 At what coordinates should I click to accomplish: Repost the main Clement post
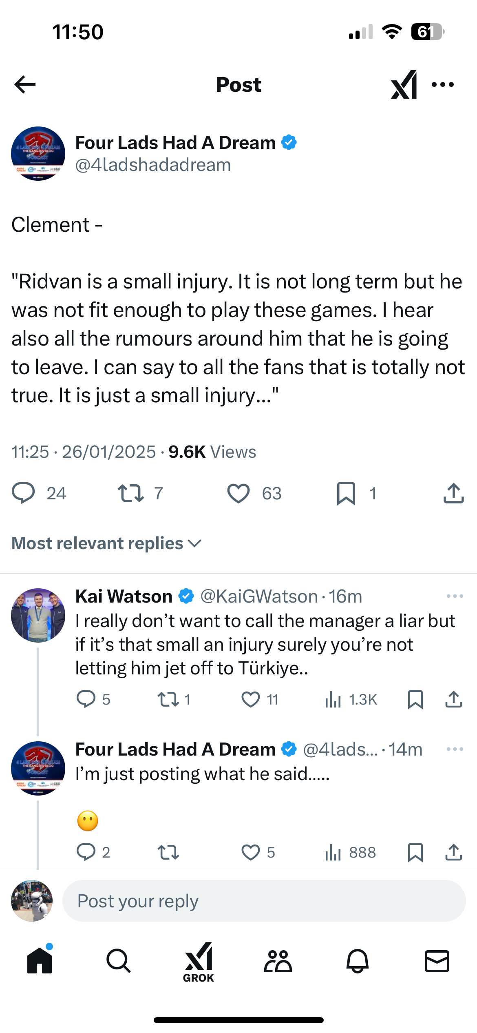click(x=130, y=493)
